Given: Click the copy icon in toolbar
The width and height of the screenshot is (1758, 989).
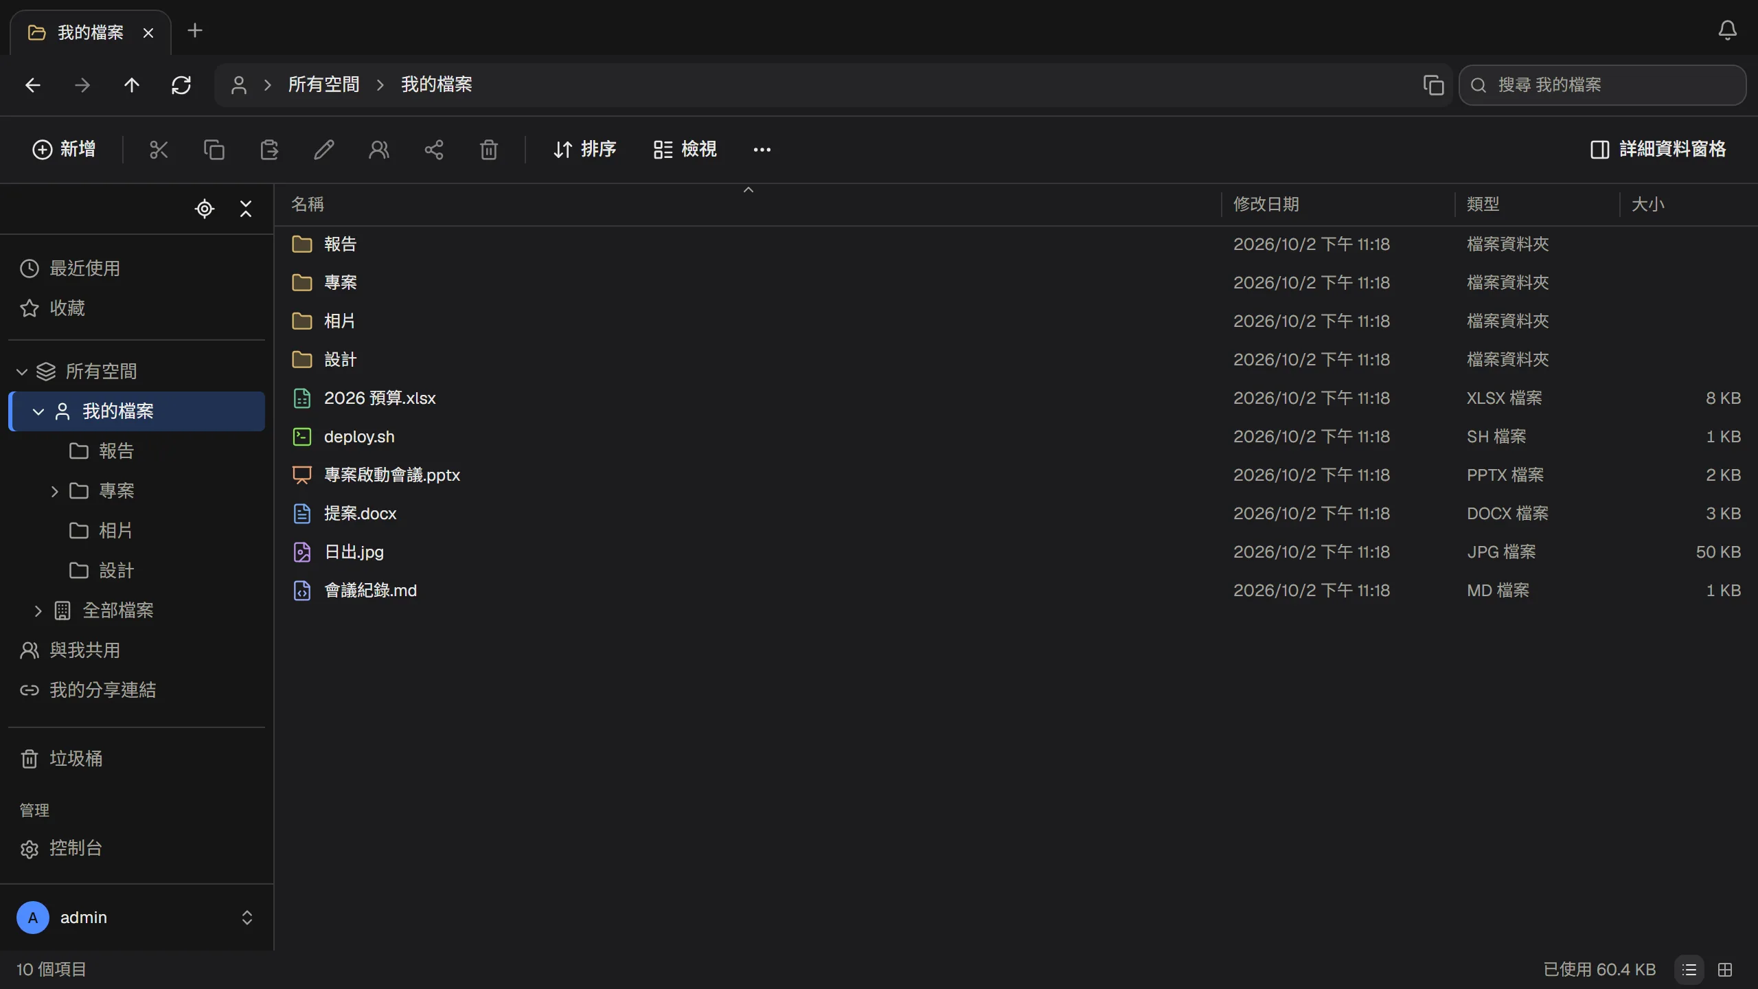Looking at the screenshot, I should (214, 150).
